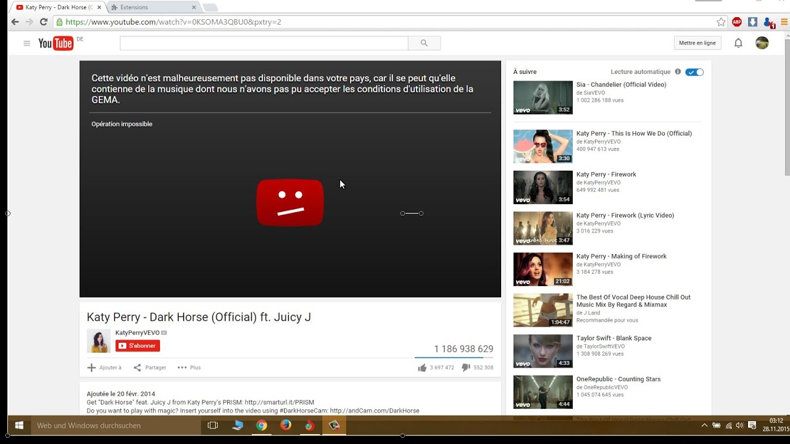Open the account avatar menu
790x444 pixels.
pos(762,43)
